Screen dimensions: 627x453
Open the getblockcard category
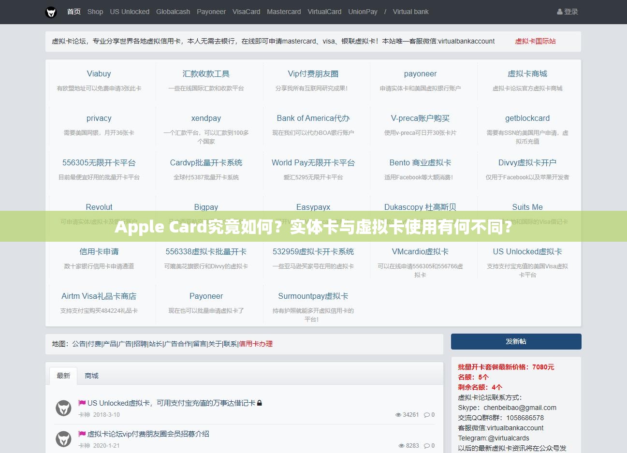[527, 118]
